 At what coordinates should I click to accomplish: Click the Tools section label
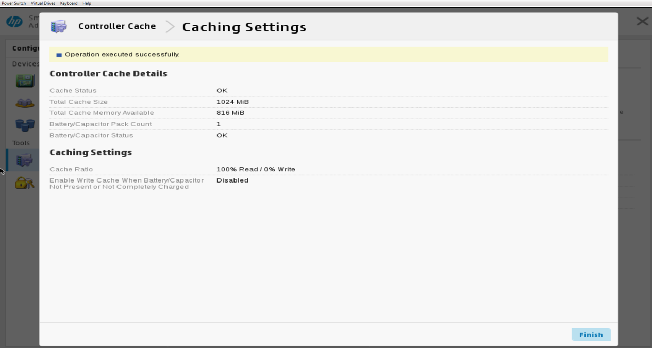[x=21, y=143]
